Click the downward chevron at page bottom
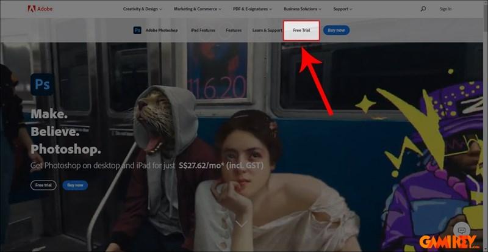 point(242,223)
